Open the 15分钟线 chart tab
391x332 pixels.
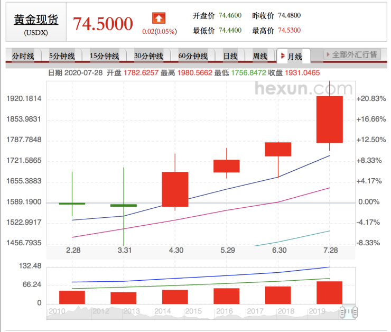click(104, 56)
